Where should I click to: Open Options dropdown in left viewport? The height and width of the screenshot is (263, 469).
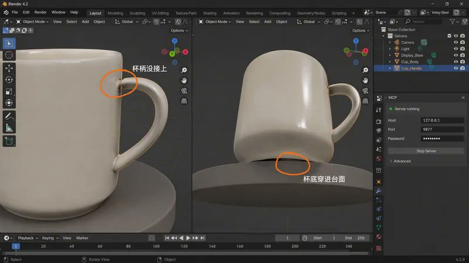(x=179, y=30)
